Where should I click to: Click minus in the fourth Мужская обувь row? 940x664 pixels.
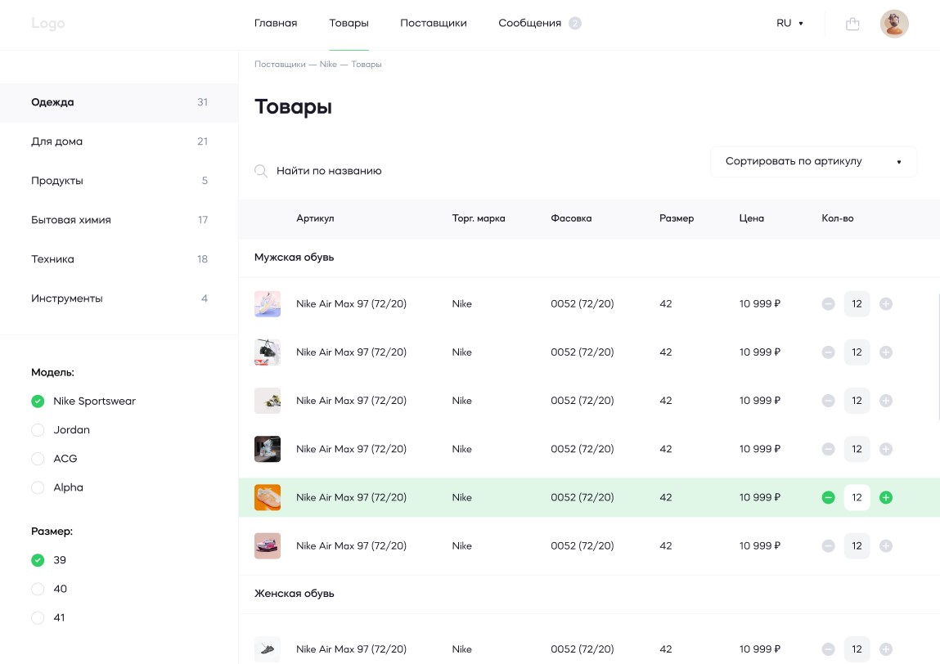pyautogui.click(x=828, y=449)
